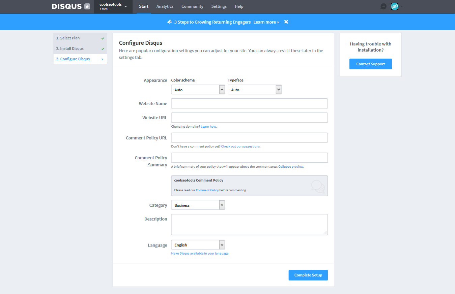Open Check out our suggestions link
The image size is (455, 294).
click(240, 146)
